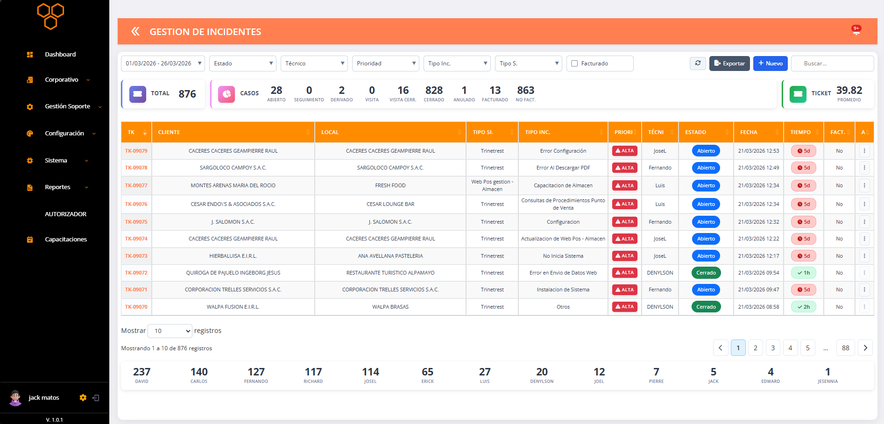Click DAVID 237 technician count

click(x=142, y=375)
